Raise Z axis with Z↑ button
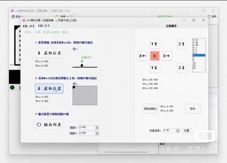Viewport: 227px width, 163px height. click(182, 44)
